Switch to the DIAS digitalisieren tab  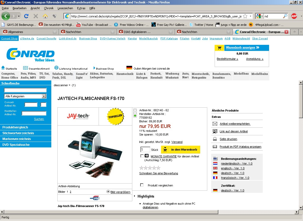coord(145,32)
